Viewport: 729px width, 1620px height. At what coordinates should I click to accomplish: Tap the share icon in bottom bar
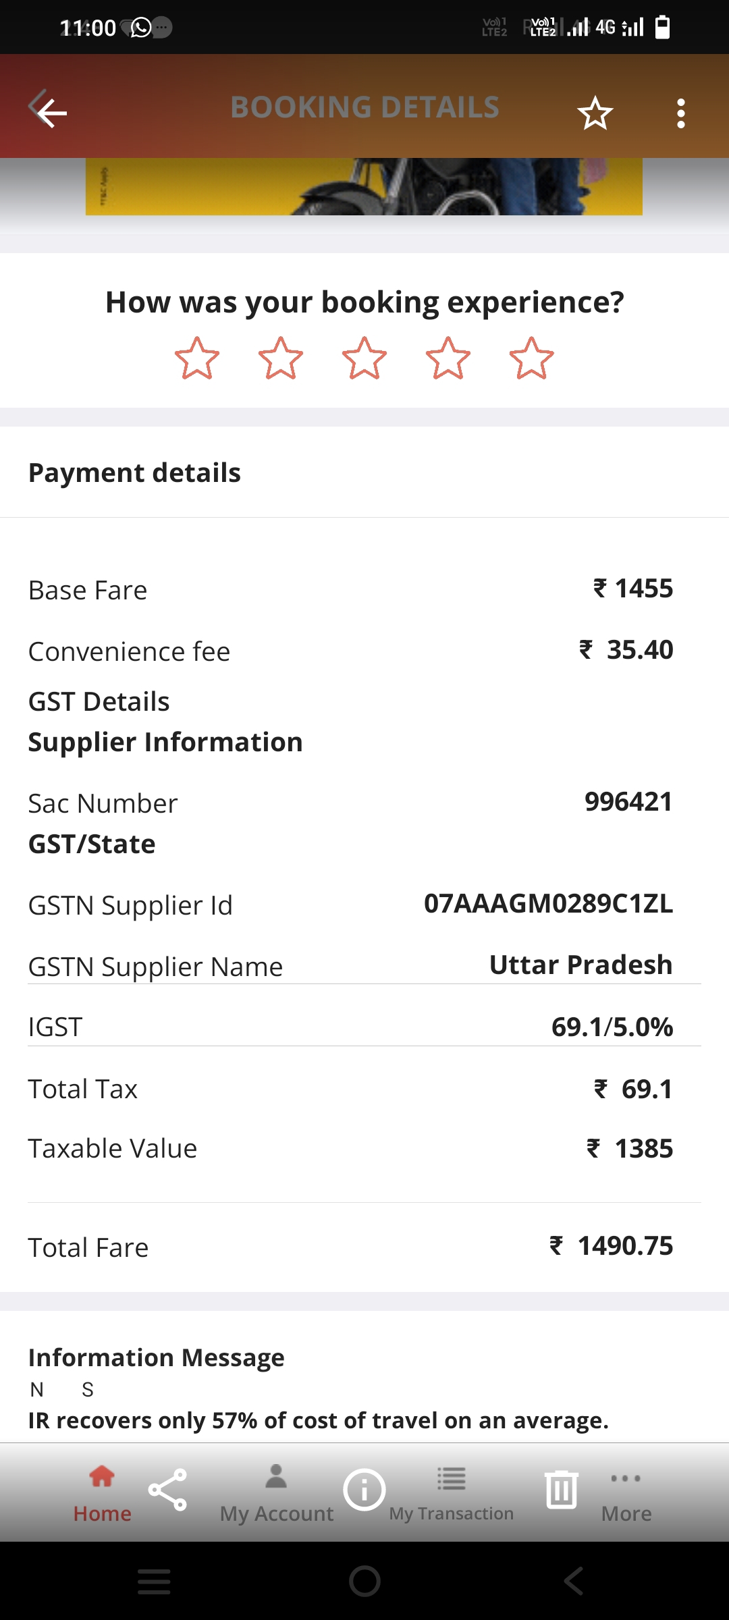click(x=167, y=1489)
